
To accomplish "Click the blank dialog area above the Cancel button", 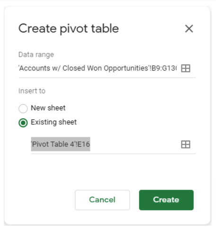I will (102, 172).
